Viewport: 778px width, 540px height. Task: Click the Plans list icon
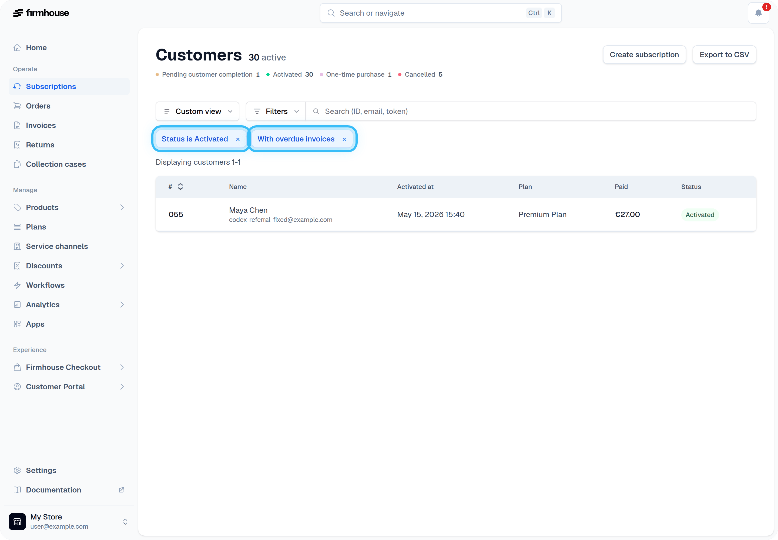[17, 227]
